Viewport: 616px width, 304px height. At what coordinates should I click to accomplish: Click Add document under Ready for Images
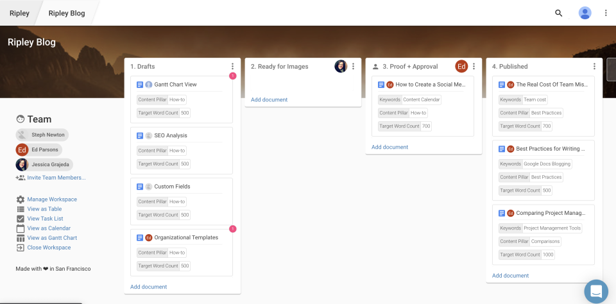269,100
